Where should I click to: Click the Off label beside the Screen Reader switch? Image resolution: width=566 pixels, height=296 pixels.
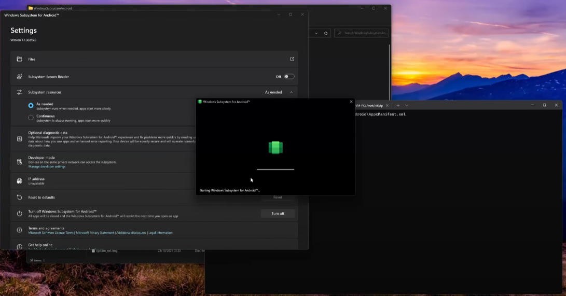coord(278,77)
